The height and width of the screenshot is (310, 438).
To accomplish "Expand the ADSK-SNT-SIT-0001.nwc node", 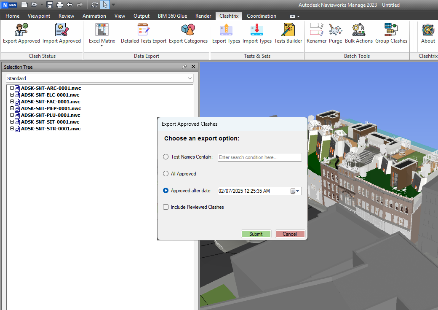I will point(12,122).
